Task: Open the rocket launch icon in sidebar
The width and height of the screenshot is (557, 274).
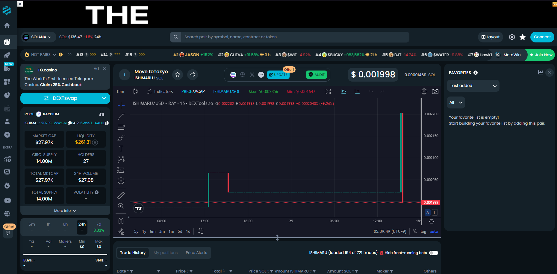Action: coord(7,55)
